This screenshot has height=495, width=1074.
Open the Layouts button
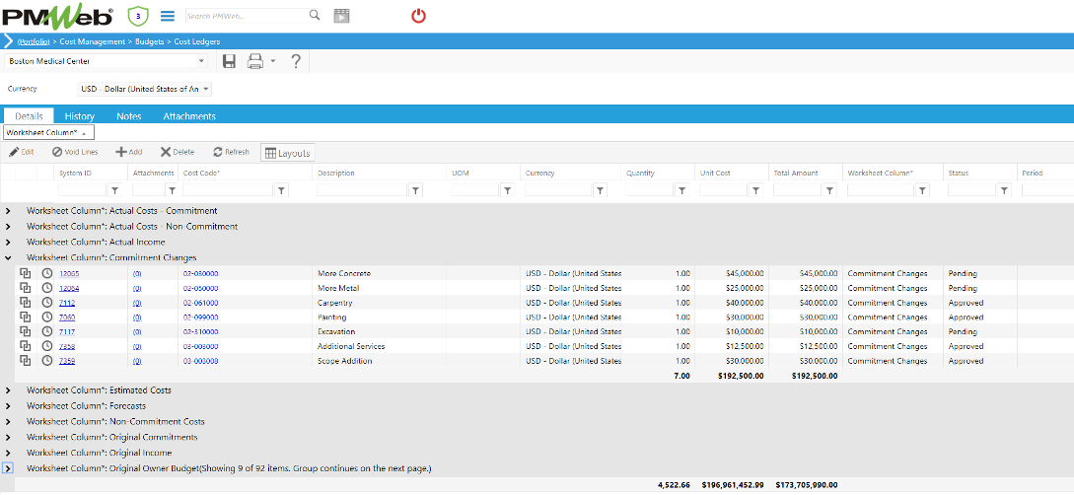(287, 153)
